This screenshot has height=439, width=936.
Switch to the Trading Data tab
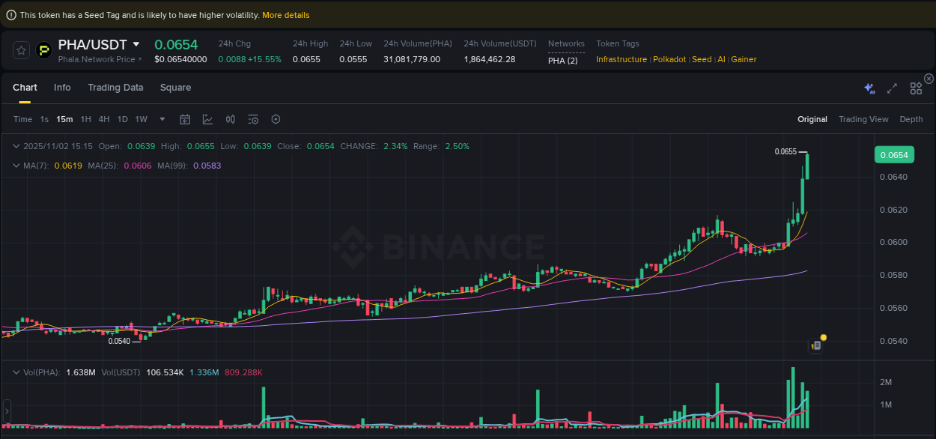[115, 88]
